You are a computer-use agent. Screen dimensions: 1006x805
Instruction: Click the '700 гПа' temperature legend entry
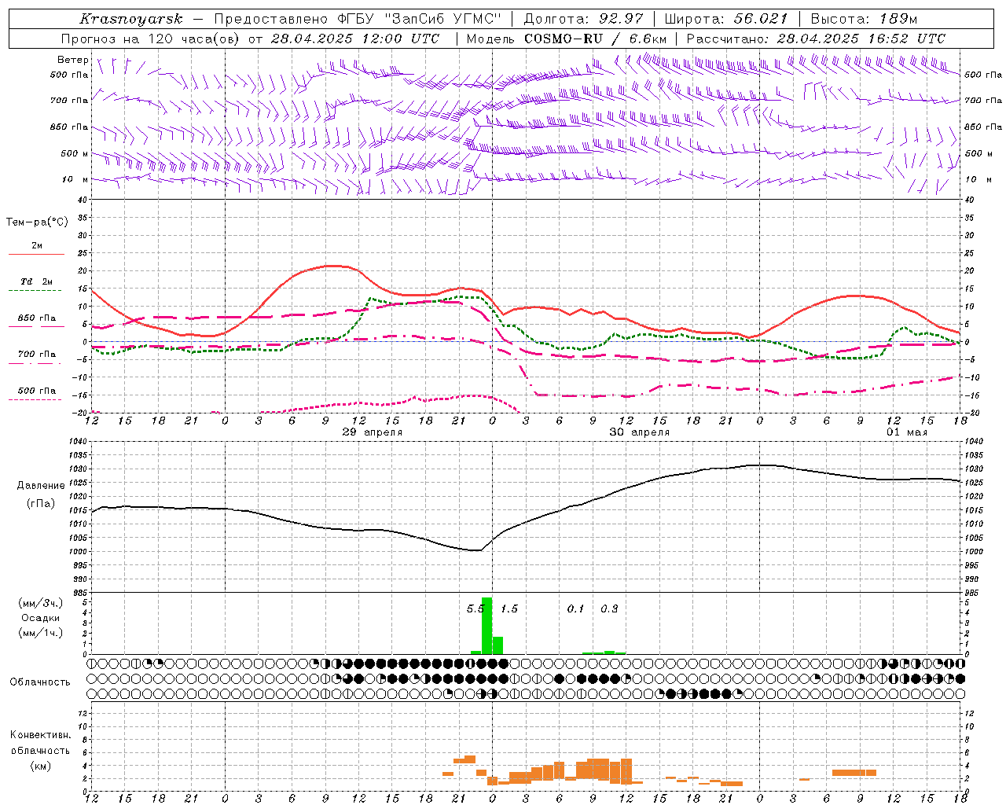click(37, 354)
